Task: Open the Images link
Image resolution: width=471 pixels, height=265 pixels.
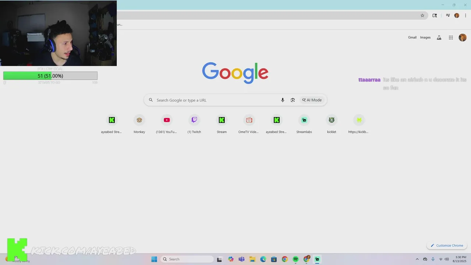Action: (x=425, y=38)
